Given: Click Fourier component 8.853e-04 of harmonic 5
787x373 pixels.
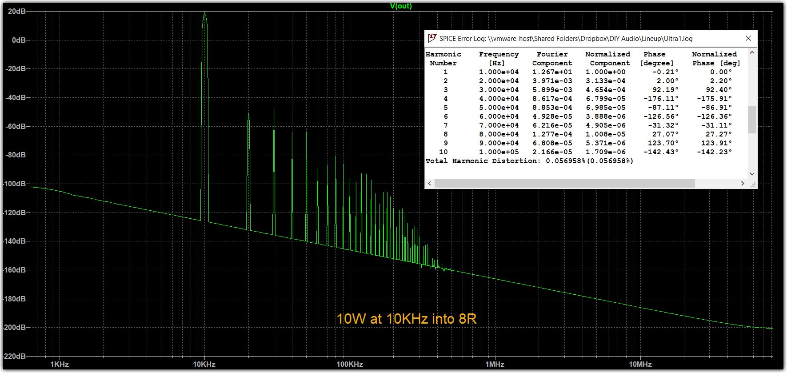Looking at the screenshot, I should (552, 108).
